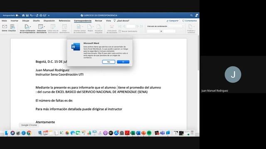Go to the next merge record
This screenshot has height=149, width=266.
[138, 26]
